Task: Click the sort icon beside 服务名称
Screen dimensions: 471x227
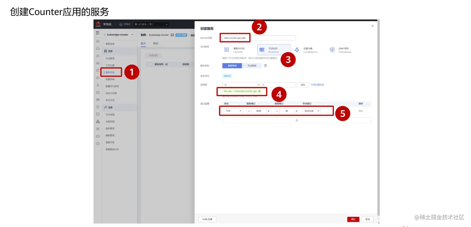Action: (x=166, y=64)
